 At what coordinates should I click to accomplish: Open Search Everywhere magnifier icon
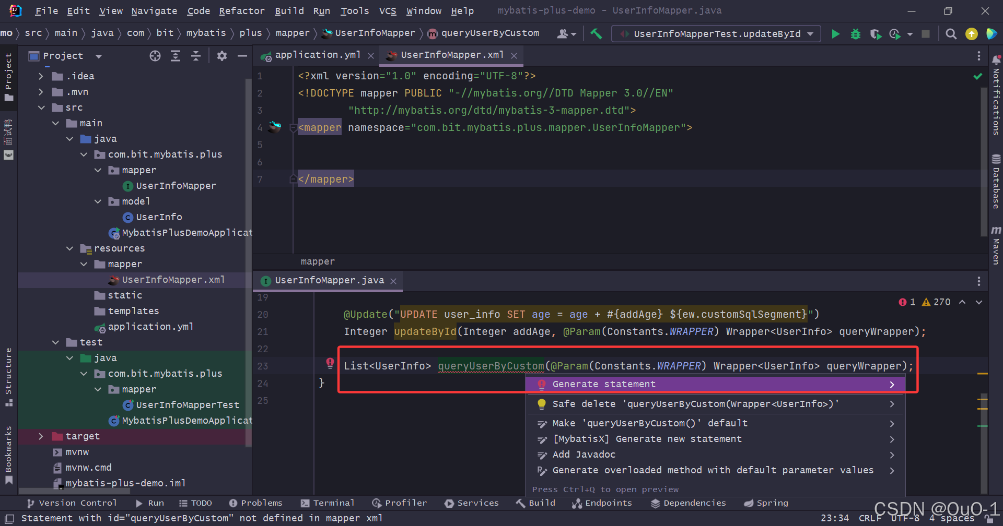[x=951, y=34]
